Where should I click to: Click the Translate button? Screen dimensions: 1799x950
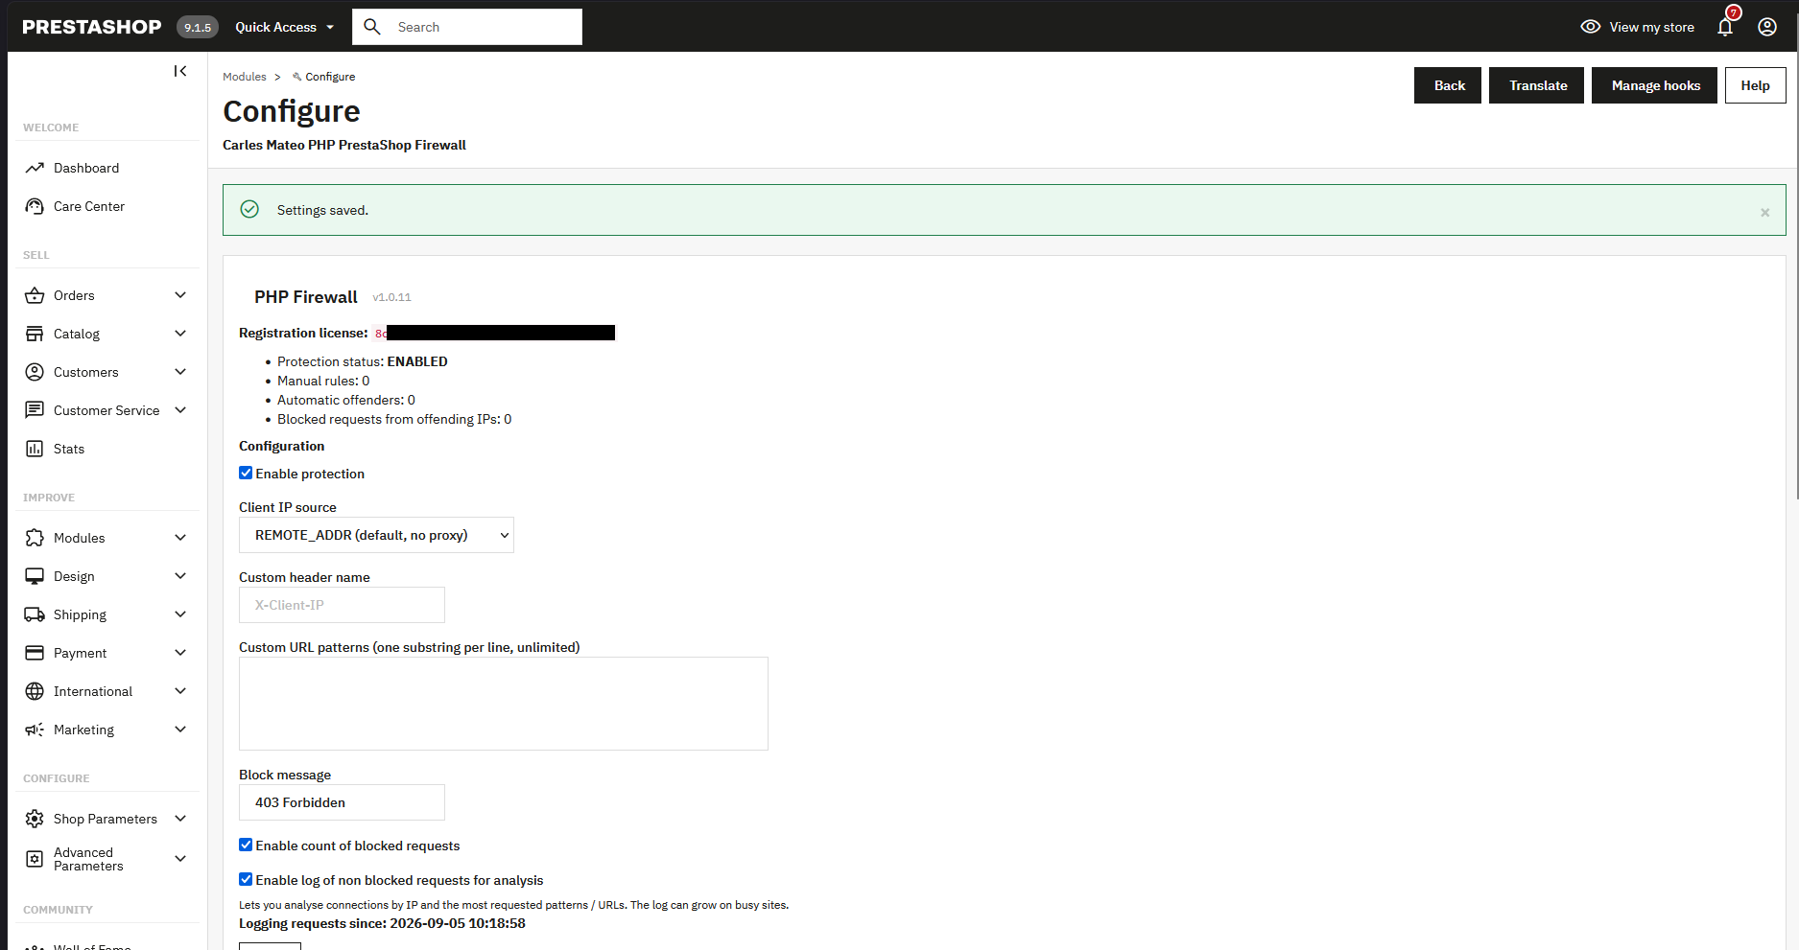pyautogui.click(x=1536, y=85)
